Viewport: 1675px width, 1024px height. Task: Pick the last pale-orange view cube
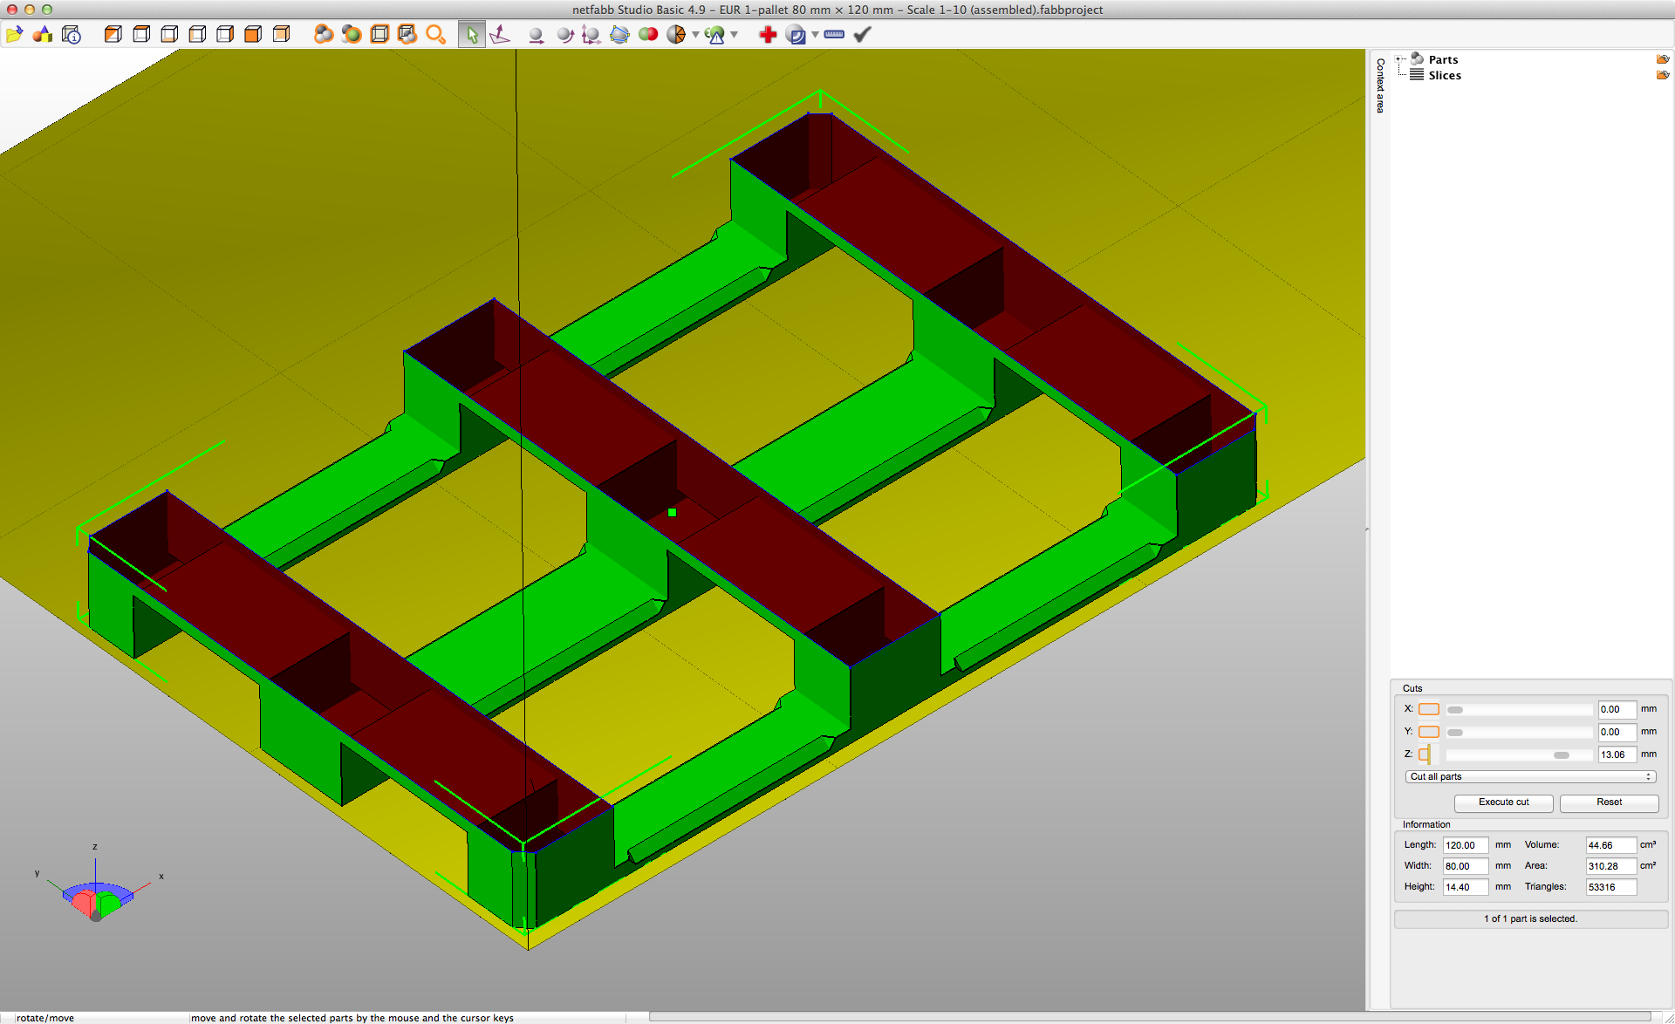281,34
